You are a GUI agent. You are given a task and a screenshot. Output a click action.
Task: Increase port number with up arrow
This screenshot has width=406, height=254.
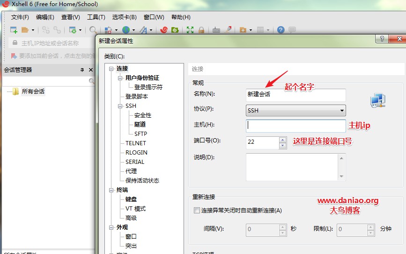pyautogui.click(x=283, y=140)
